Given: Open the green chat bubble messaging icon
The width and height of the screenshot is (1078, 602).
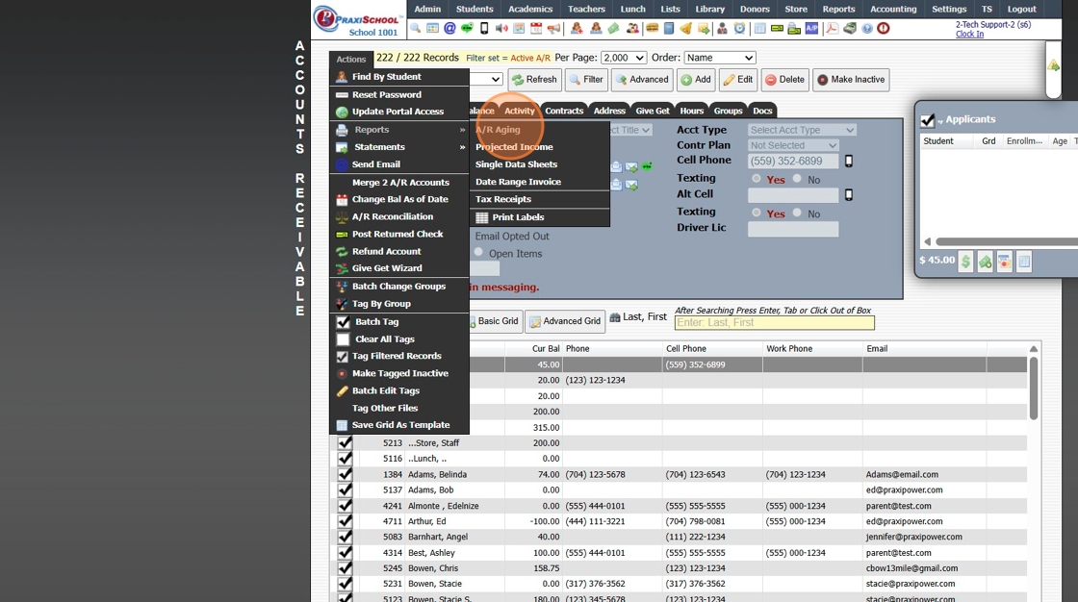Looking at the screenshot, I should point(467,28).
